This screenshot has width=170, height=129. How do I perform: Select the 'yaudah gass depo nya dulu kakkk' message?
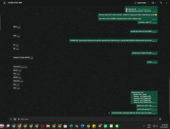pos(144,32)
